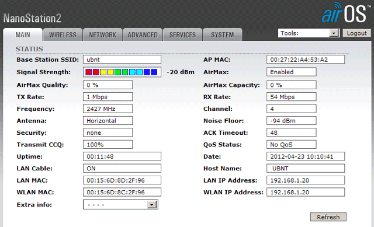Click the LAN MAC value 00:15:6D:8D:2F:96

122,180
